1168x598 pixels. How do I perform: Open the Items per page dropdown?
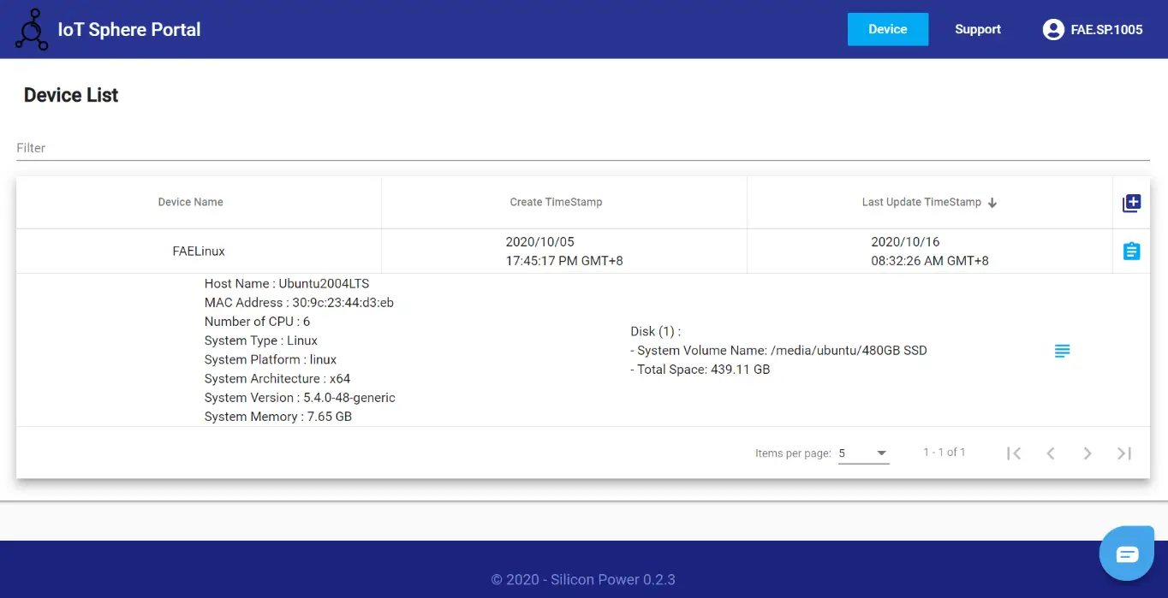point(863,453)
